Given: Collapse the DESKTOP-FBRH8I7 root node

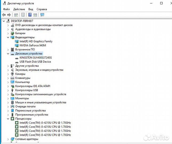Looking at the screenshot, I should coord(4,21).
